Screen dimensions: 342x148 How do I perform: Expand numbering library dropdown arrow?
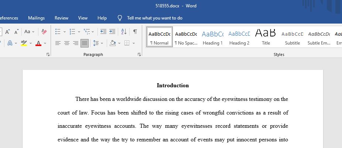[79, 32]
